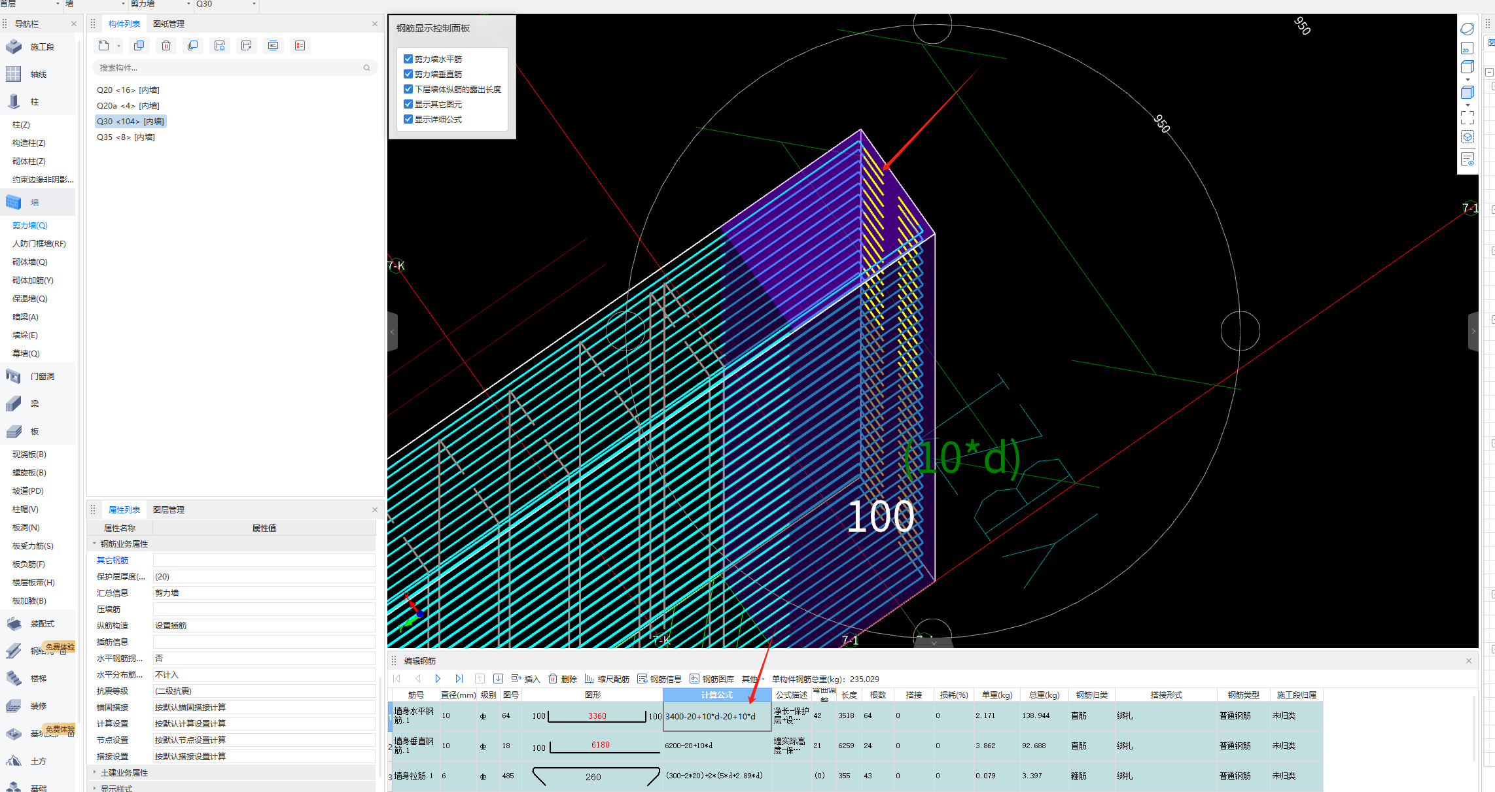Screen dimensions: 1495x792
Task: Click 计算公式 column header
Action: tap(717, 695)
